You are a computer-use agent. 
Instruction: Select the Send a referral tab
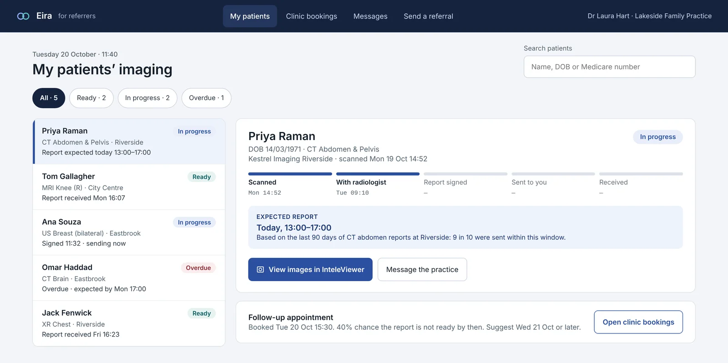click(428, 16)
